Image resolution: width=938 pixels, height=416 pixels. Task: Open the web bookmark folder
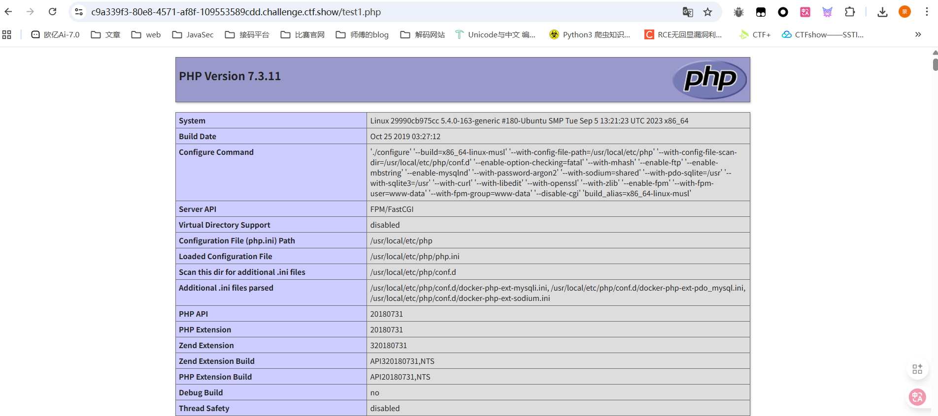(x=146, y=34)
